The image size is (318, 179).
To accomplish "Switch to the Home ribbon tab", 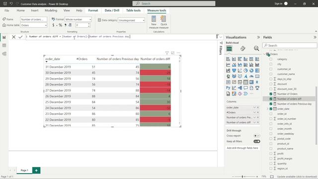I will pyautogui.click(x=20, y=10).
